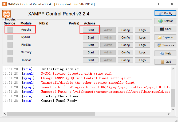Viewport: 178px width, 122px height.
Task: Open FileZilla Logs menu
Action: tap(143, 45)
